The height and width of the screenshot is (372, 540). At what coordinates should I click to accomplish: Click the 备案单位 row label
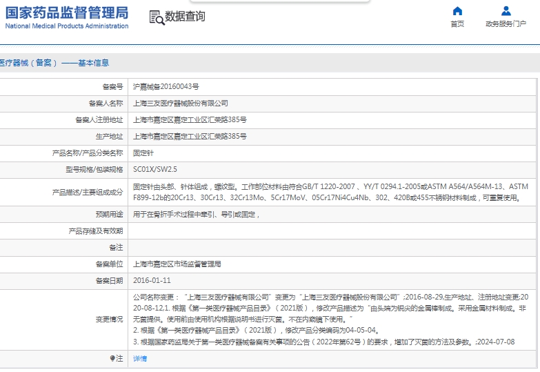109,264
